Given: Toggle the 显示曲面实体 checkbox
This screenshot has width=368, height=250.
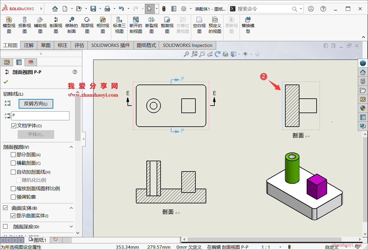Looking at the screenshot, I should 13,216.
